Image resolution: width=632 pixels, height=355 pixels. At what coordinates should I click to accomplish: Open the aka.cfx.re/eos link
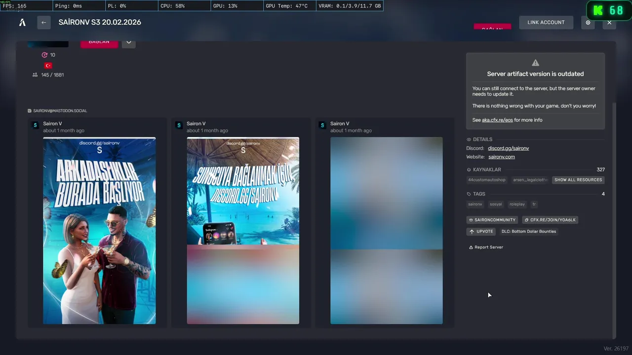[x=497, y=120]
